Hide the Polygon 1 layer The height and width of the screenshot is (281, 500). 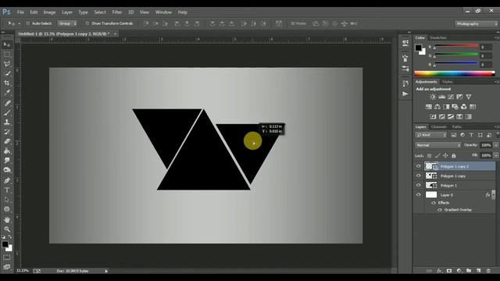click(x=419, y=185)
